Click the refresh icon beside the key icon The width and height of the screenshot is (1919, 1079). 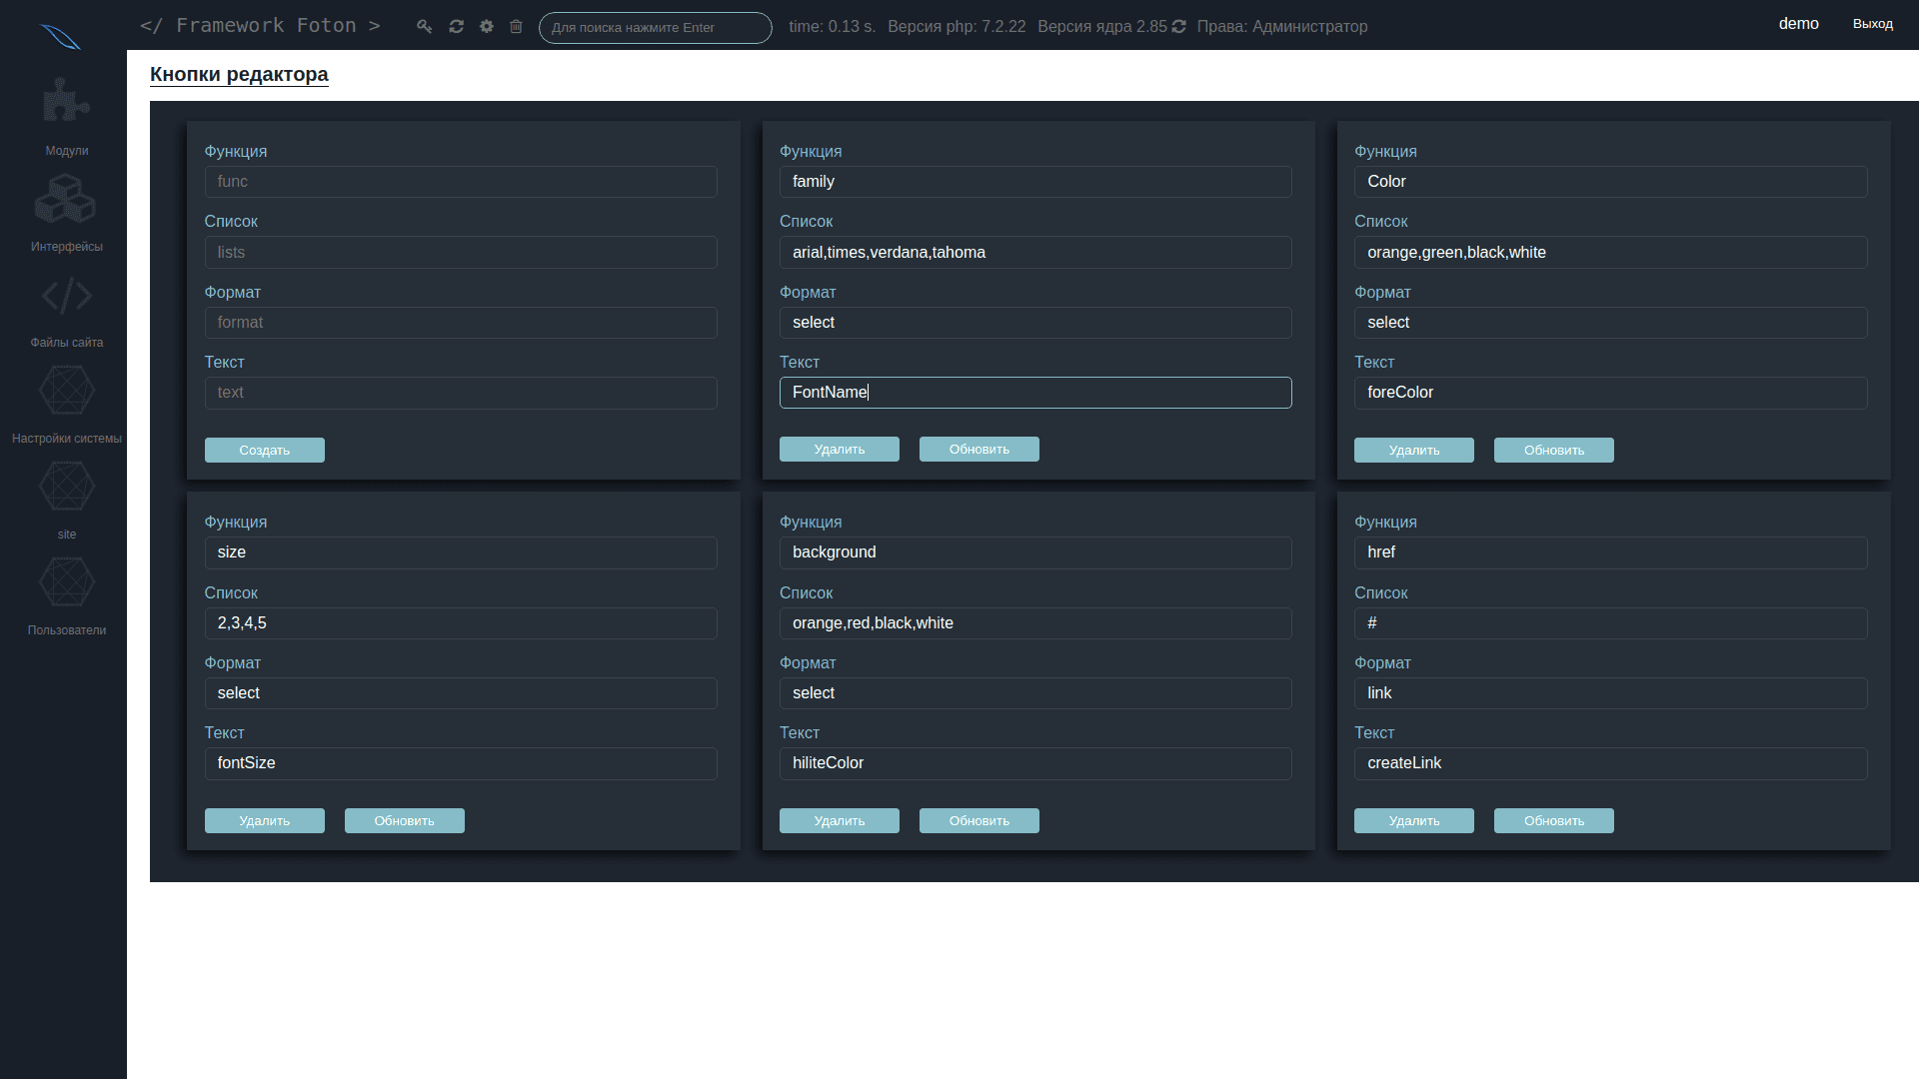point(456,27)
